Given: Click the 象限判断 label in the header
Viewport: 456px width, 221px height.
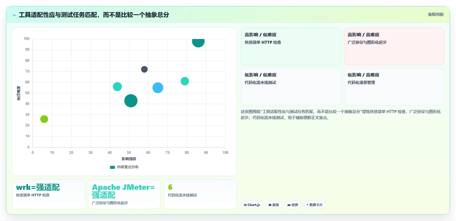Looking at the screenshot, I should tap(436, 14).
